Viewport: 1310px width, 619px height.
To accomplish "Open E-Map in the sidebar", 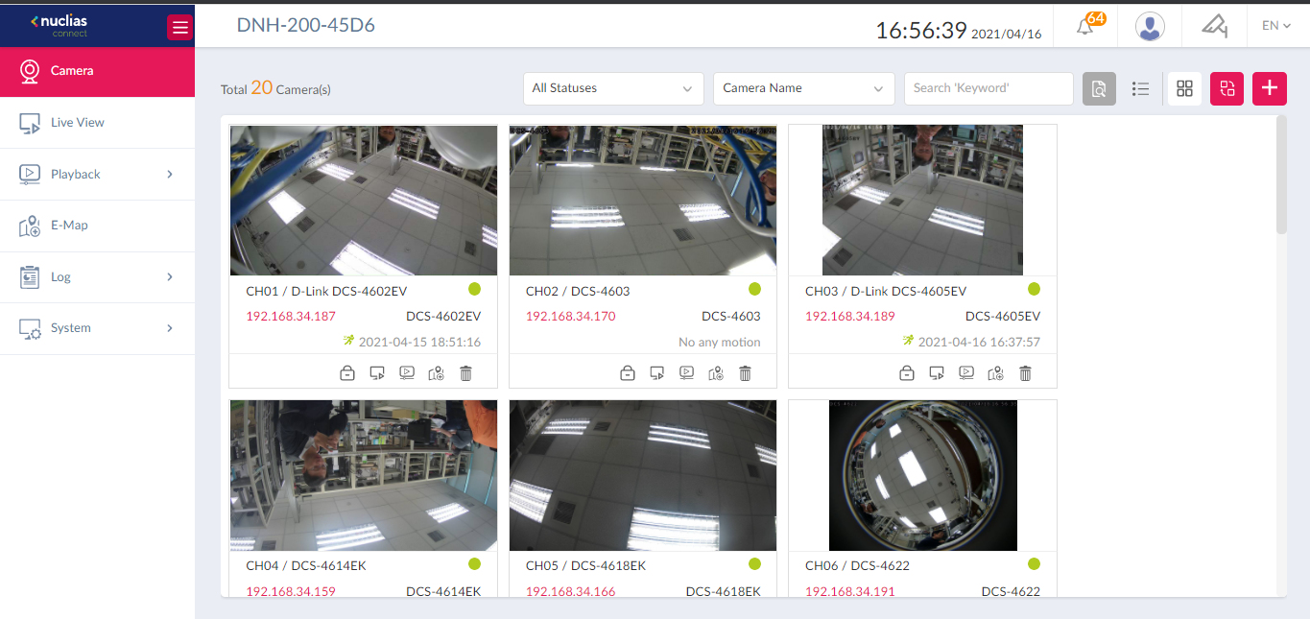I will point(97,225).
